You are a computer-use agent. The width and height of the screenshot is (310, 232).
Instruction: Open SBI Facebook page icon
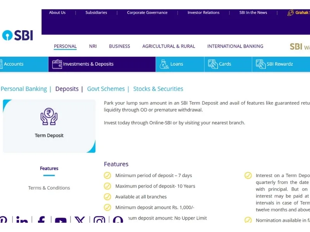(x=41, y=220)
